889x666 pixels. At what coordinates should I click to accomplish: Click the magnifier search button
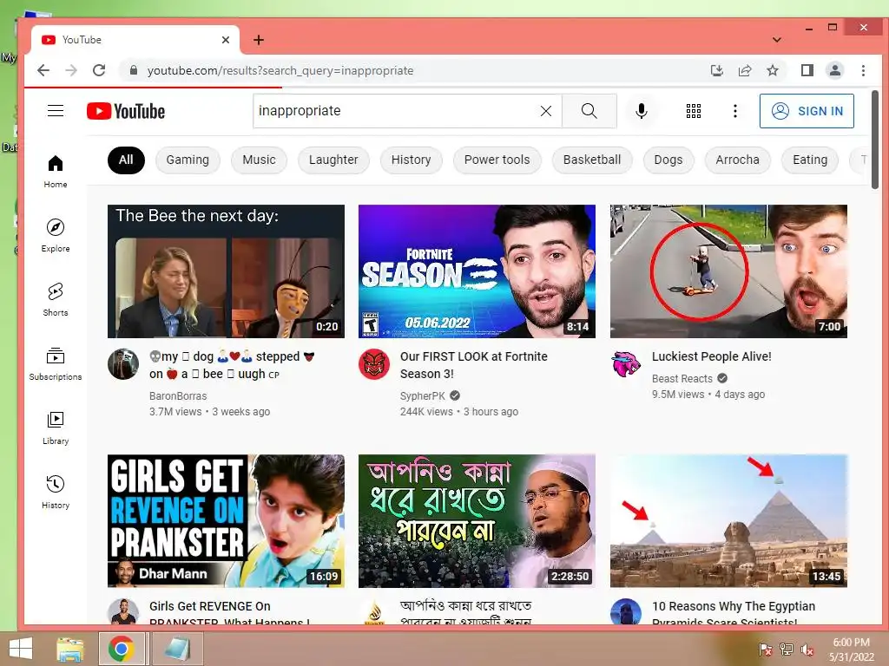pyautogui.click(x=589, y=111)
